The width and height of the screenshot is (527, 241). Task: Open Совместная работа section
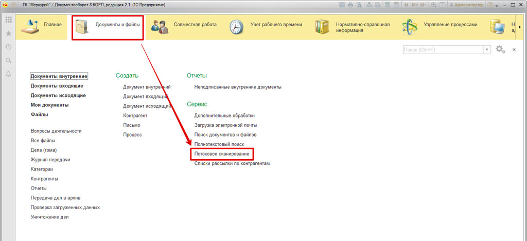(184, 25)
